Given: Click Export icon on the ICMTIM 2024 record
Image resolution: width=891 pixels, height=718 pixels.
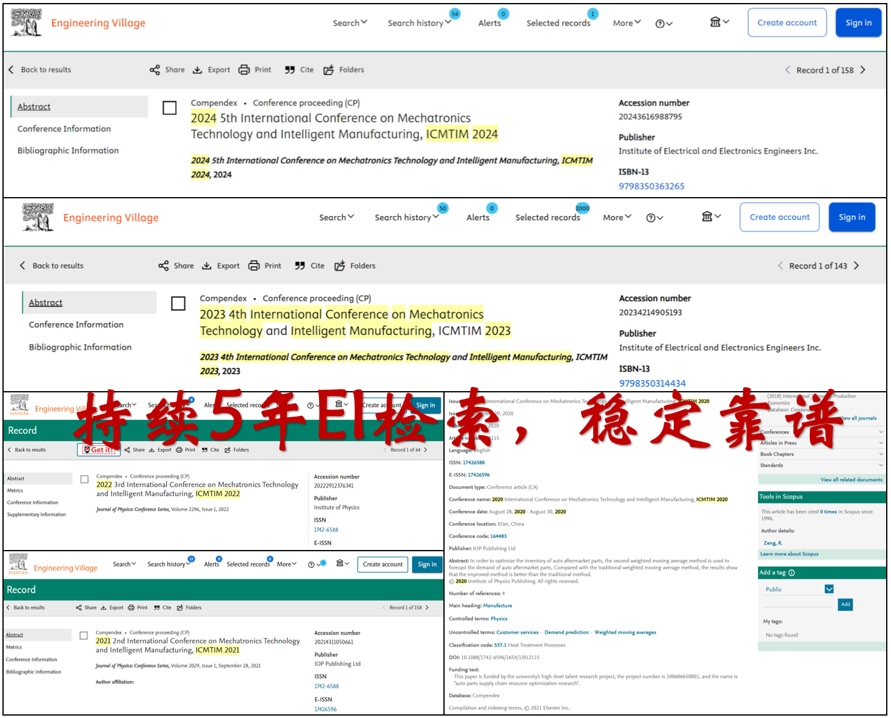Looking at the screenshot, I should tap(197, 70).
